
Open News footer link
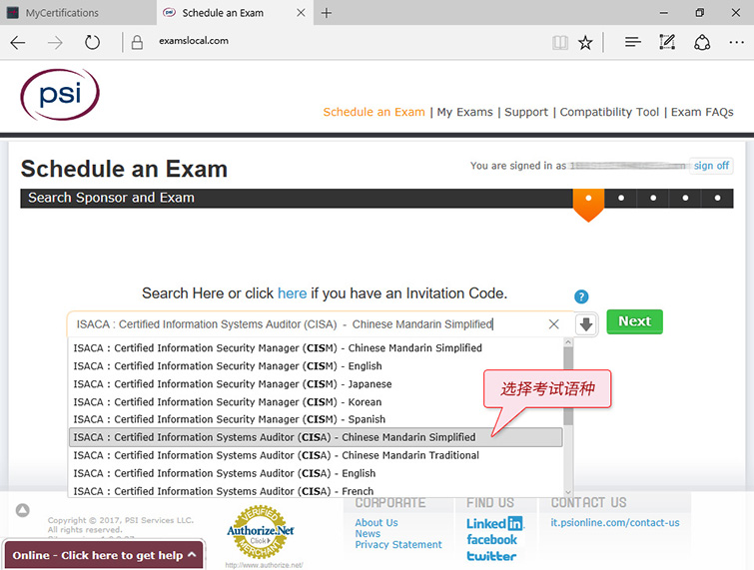pyautogui.click(x=368, y=533)
